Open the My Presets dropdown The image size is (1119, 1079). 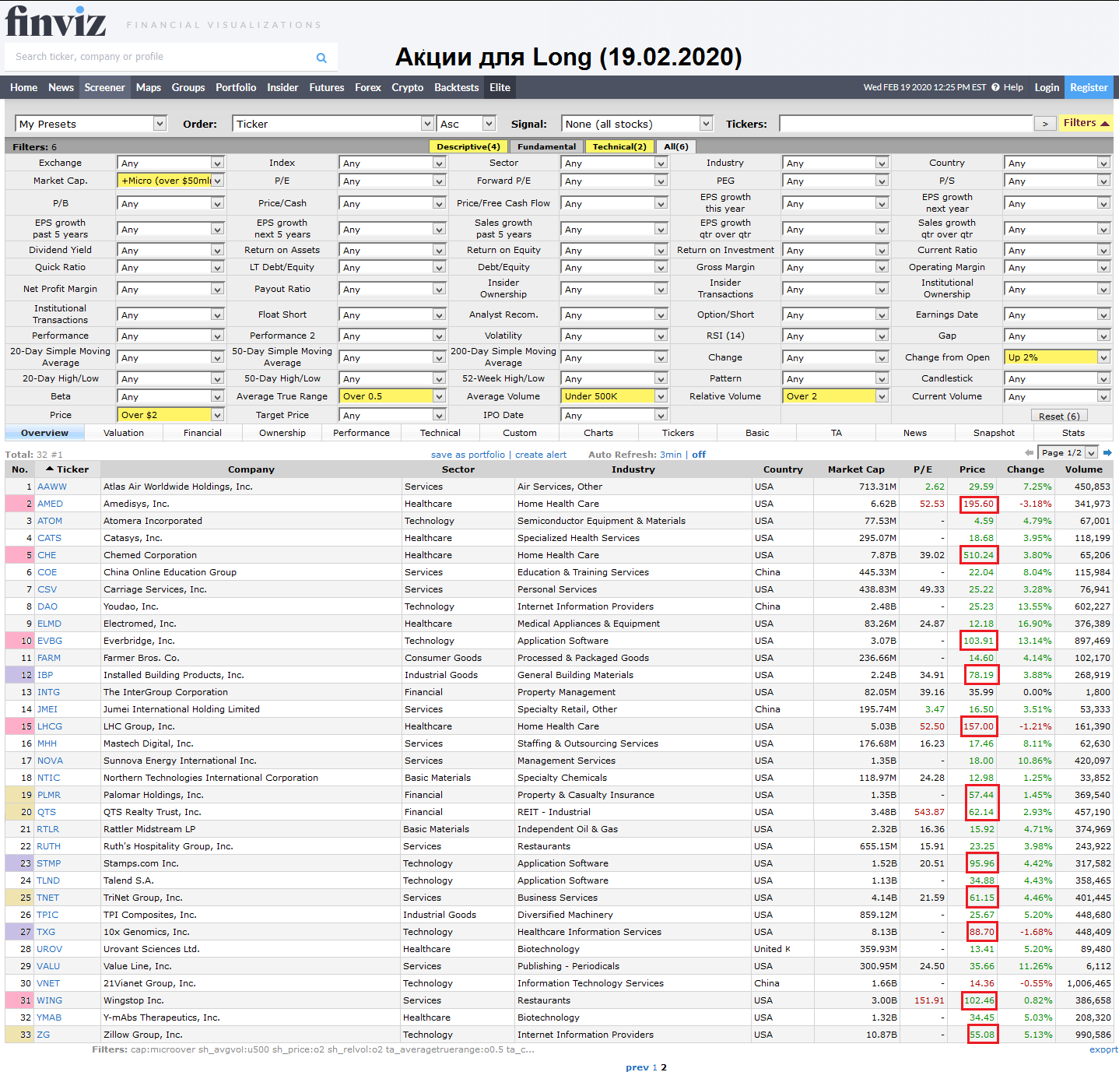[91, 124]
